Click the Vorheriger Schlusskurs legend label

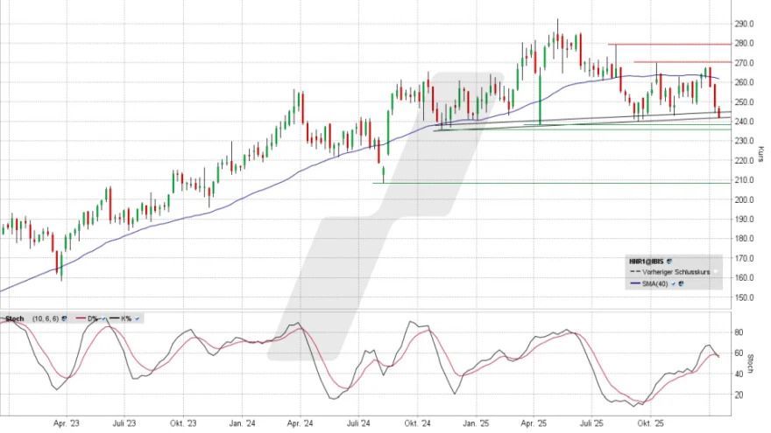[x=677, y=272]
